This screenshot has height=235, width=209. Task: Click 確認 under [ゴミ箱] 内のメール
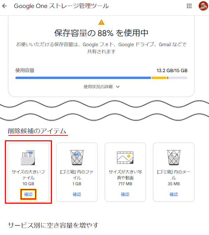coord(174,194)
